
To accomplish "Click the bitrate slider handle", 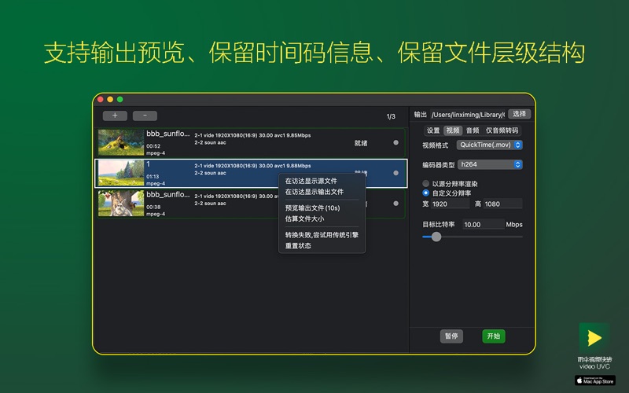I will click(436, 237).
